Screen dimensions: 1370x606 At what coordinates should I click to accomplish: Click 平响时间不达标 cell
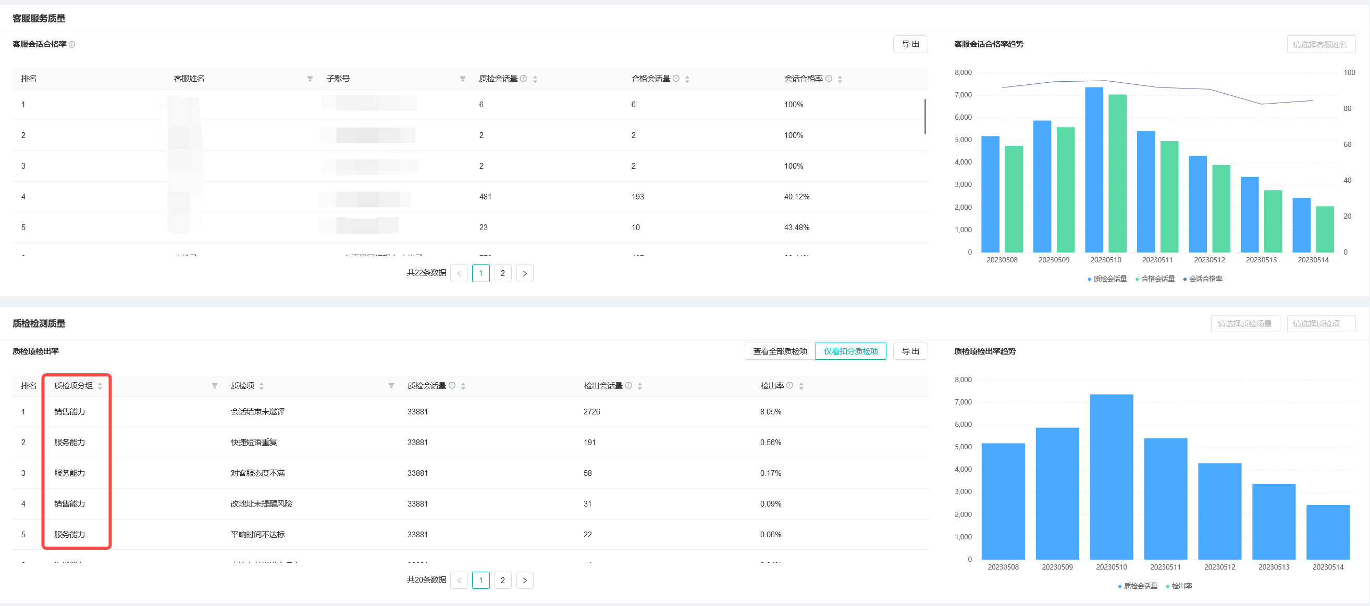(258, 535)
